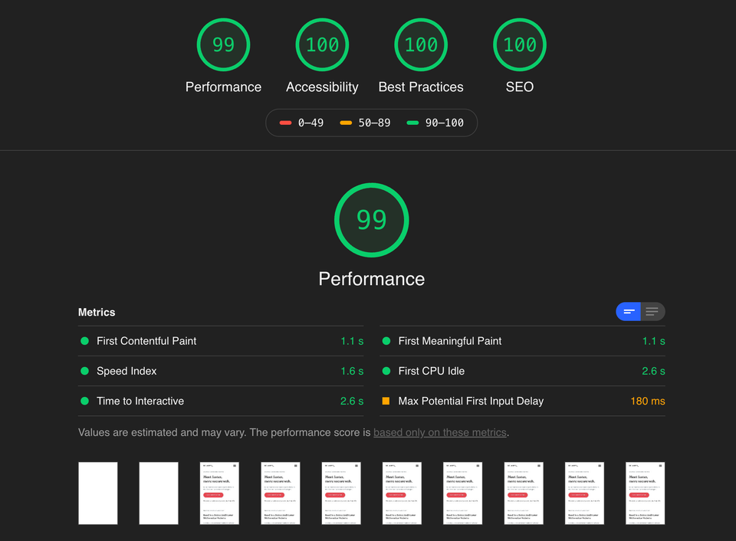Click the Accessibility score gauge
This screenshot has width=736, height=541.
(x=322, y=44)
